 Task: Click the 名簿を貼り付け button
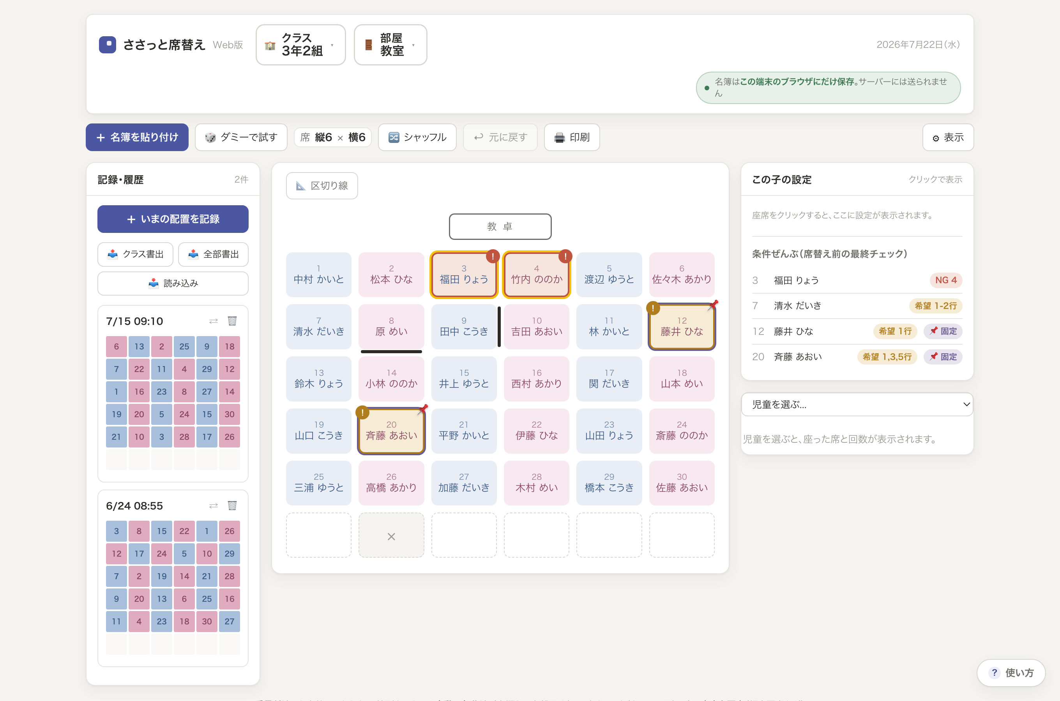coord(137,137)
